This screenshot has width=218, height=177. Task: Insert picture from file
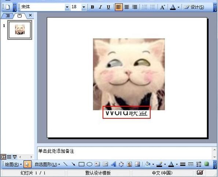coord(137,164)
